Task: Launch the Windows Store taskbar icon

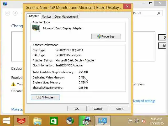Action: [x=54, y=121]
